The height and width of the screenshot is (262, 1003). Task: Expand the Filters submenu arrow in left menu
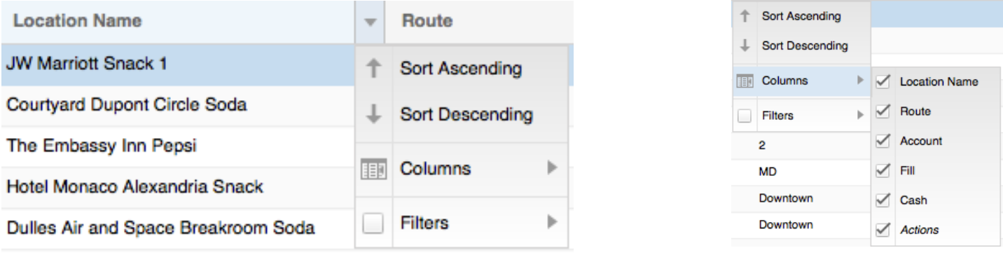coord(552,223)
